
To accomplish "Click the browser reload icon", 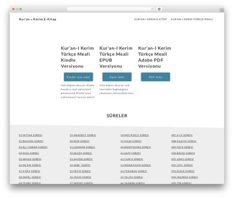I will pyautogui.click(x=152, y=9).
